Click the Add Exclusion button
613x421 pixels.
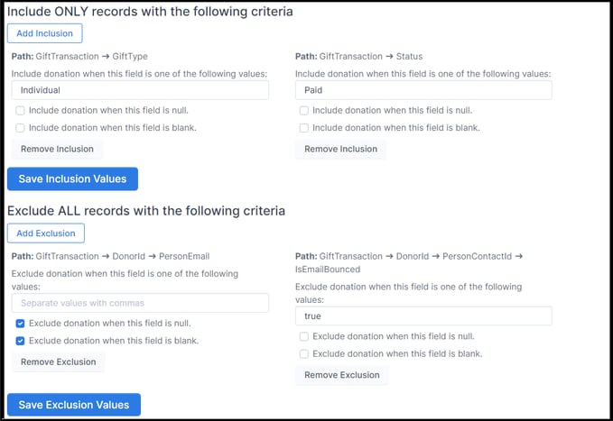(x=46, y=233)
